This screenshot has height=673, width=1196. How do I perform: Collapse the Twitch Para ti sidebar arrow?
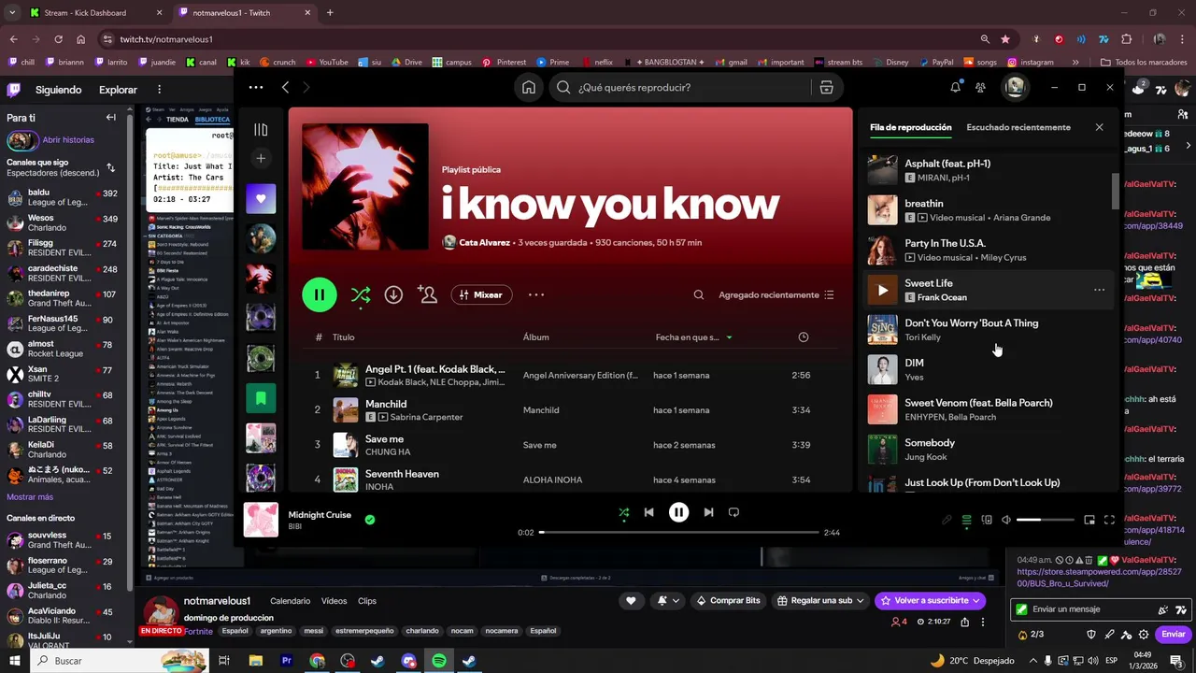[110, 118]
